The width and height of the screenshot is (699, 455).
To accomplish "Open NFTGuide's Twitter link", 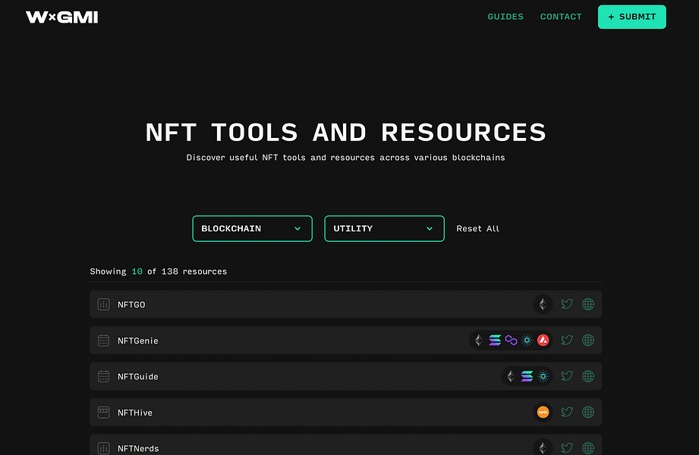I will click(x=567, y=376).
